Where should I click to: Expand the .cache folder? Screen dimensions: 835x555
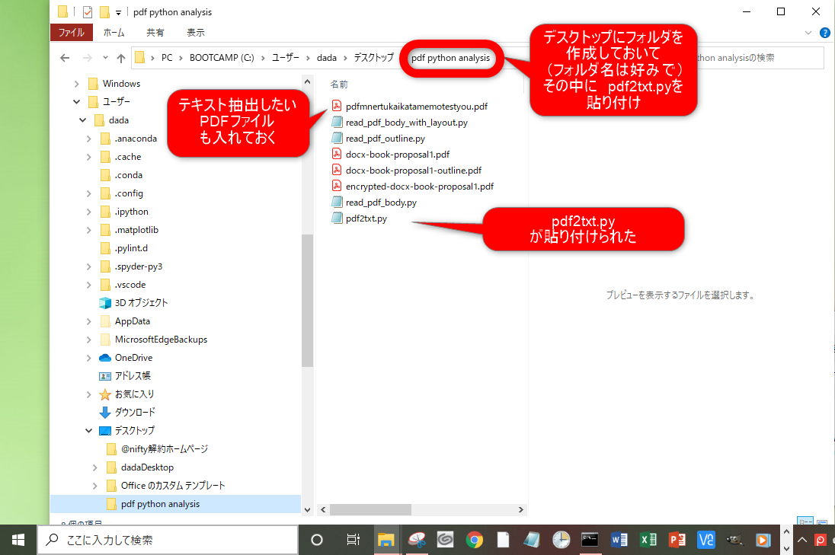click(88, 157)
